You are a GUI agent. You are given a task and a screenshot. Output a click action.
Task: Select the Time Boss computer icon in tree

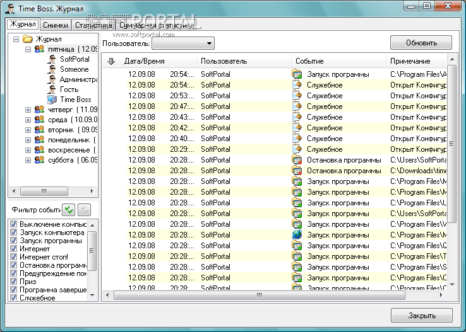[52, 100]
